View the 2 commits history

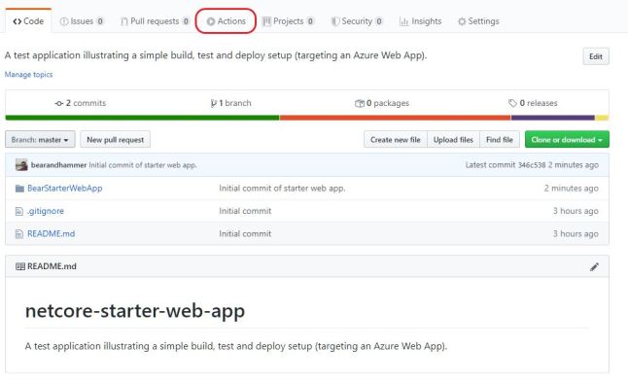pyautogui.click(x=81, y=103)
